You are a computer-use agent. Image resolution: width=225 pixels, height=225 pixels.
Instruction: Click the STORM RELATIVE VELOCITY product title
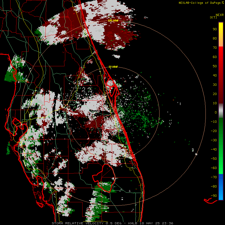click(77, 223)
